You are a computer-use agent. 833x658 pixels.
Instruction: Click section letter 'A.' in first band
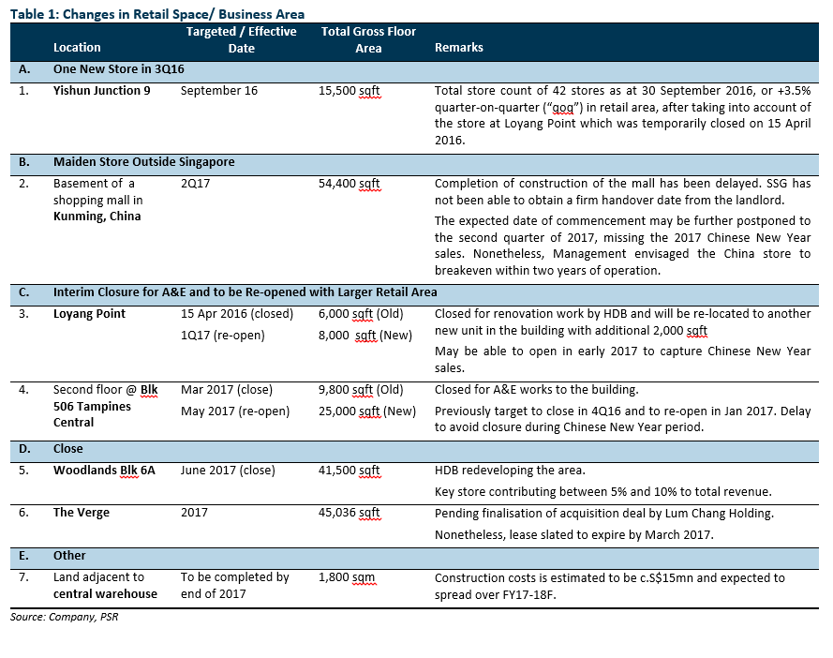(x=24, y=69)
